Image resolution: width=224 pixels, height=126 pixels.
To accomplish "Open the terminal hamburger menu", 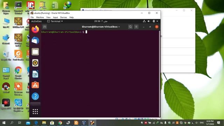I will point(136,27).
